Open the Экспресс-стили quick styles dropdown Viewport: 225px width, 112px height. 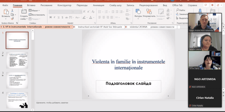(161, 14)
